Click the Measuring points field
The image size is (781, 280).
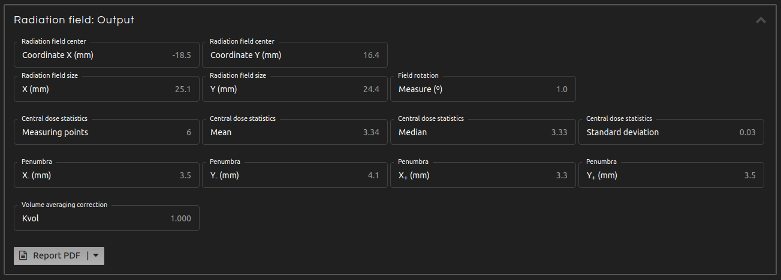point(107,132)
